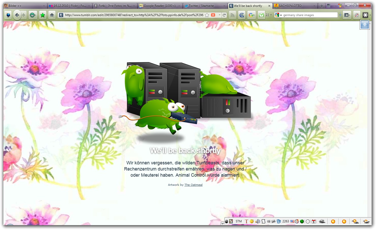
Task: Click the search box containing germany share images
Action: pyautogui.click(x=309, y=15)
